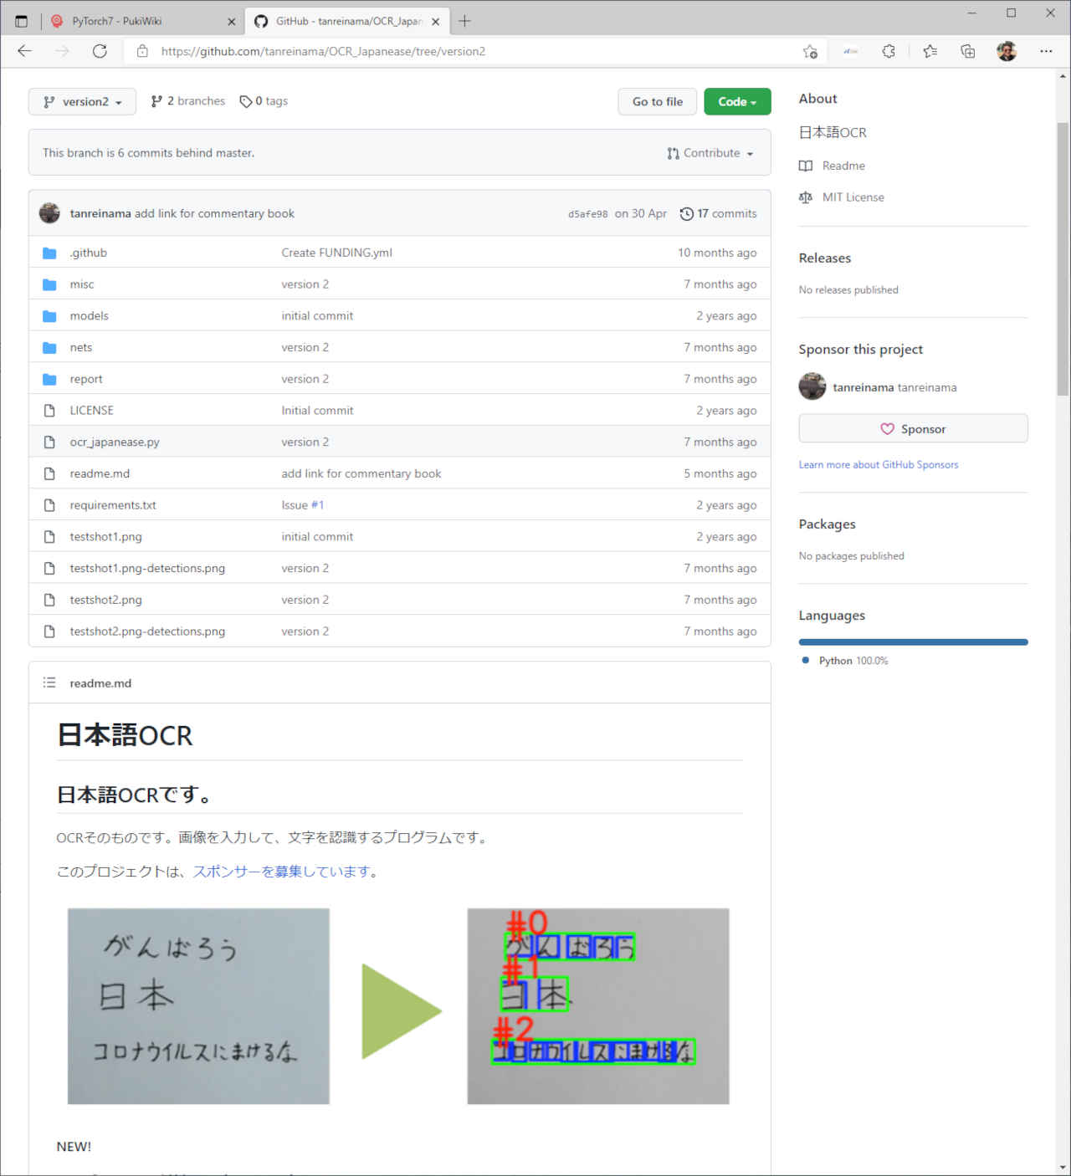Open the green Code dropdown
The height and width of the screenshot is (1176, 1071).
point(737,101)
